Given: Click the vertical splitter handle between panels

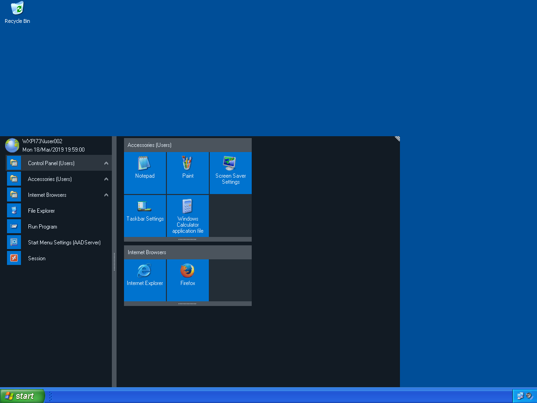Looking at the screenshot, I should coord(114,262).
